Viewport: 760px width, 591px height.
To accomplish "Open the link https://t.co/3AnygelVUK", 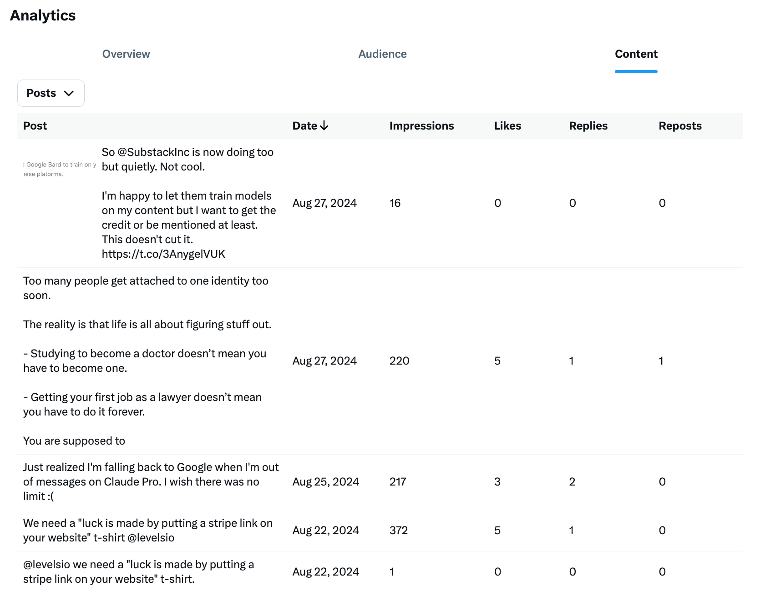I will pyautogui.click(x=164, y=254).
